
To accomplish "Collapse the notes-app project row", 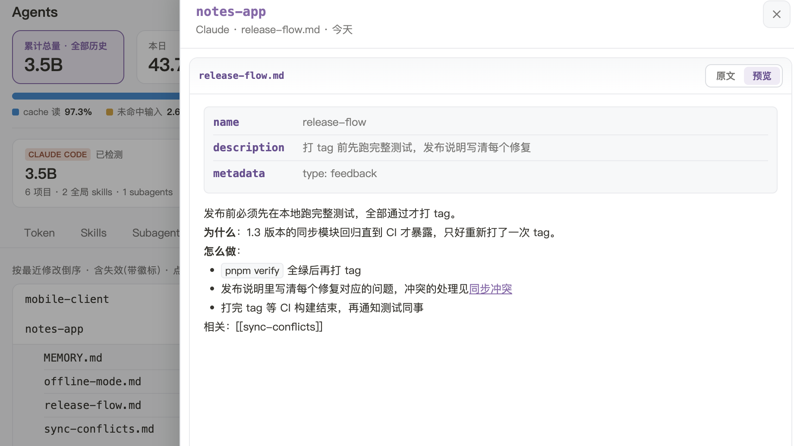I will coord(96,329).
